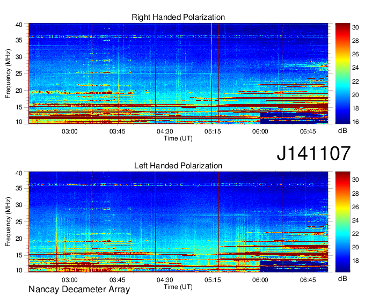Select the 'Left Handed Polarization' plot title
Image resolution: width=365 pixels, height=296 pixels.
tap(178, 166)
